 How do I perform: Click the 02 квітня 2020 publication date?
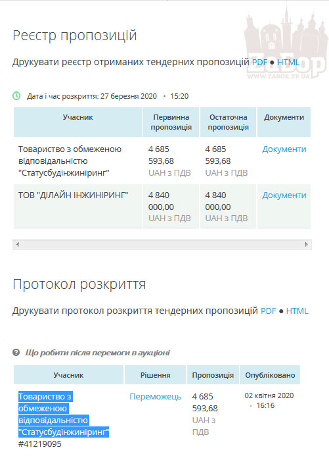click(269, 395)
